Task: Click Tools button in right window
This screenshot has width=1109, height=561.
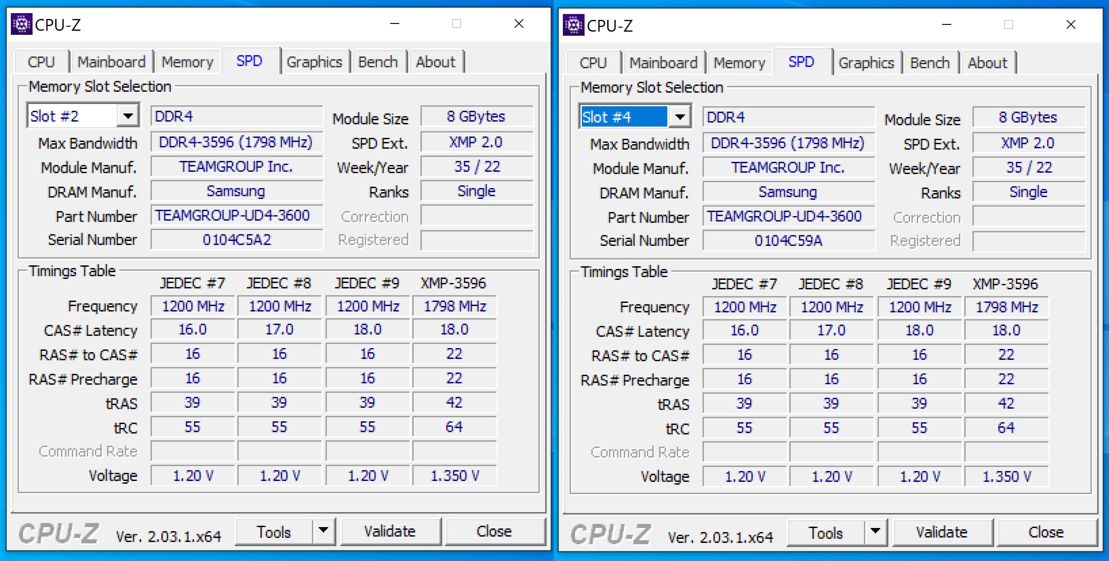Action: [x=826, y=533]
